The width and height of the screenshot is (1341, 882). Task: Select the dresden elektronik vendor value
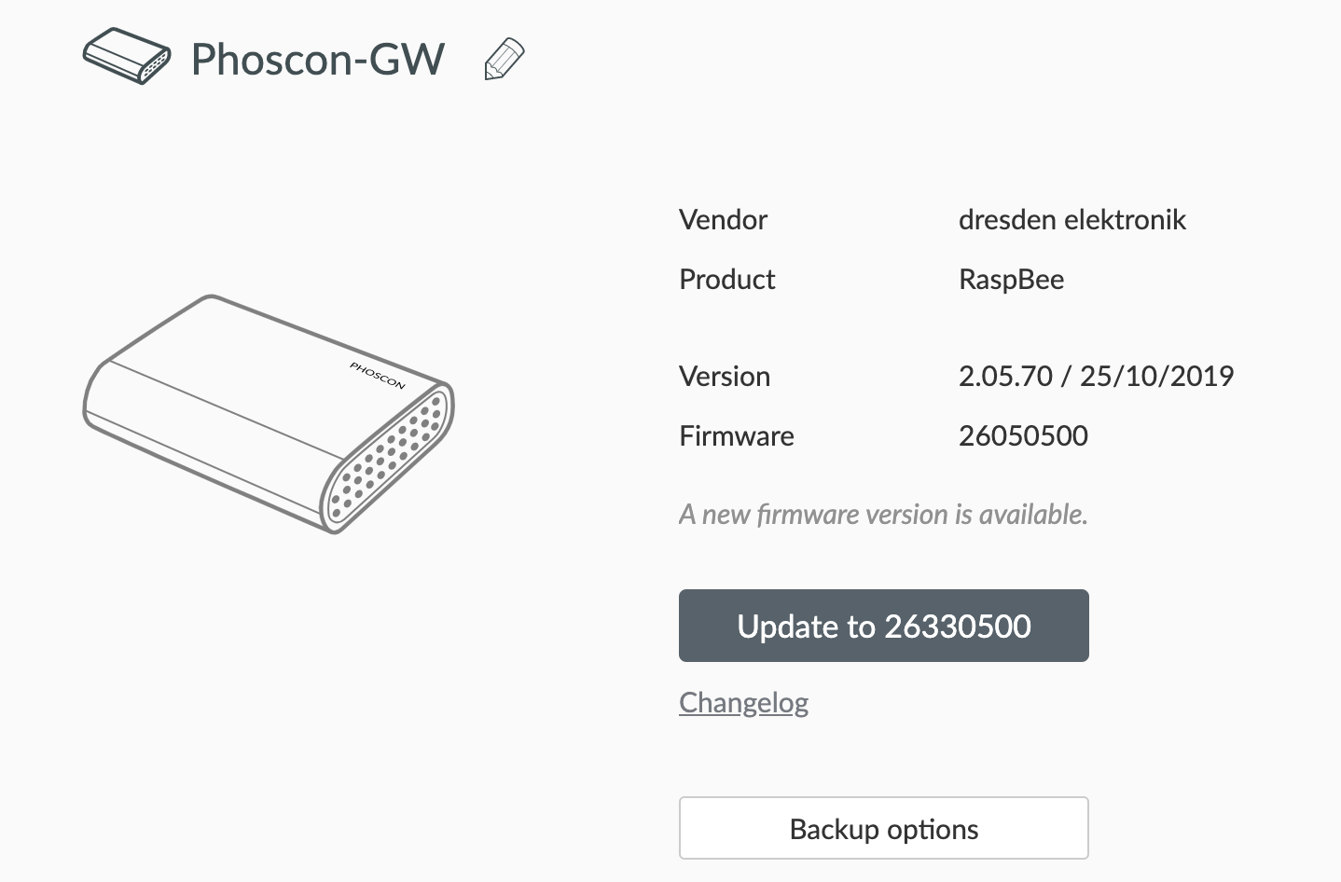pyautogui.click(x=1072, y=220)
